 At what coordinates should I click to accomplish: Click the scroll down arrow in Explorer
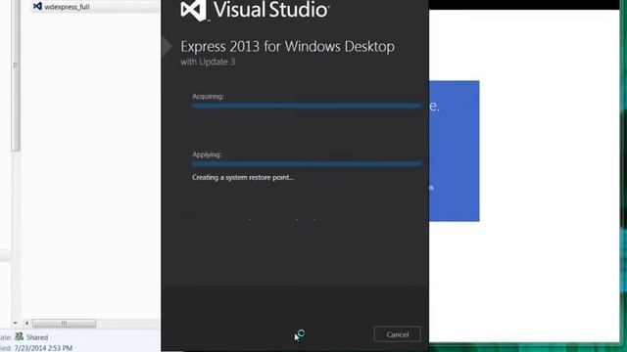16,323
